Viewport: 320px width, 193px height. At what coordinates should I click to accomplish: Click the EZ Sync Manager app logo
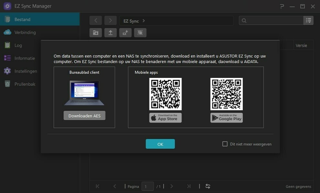(x=7, y=6)
